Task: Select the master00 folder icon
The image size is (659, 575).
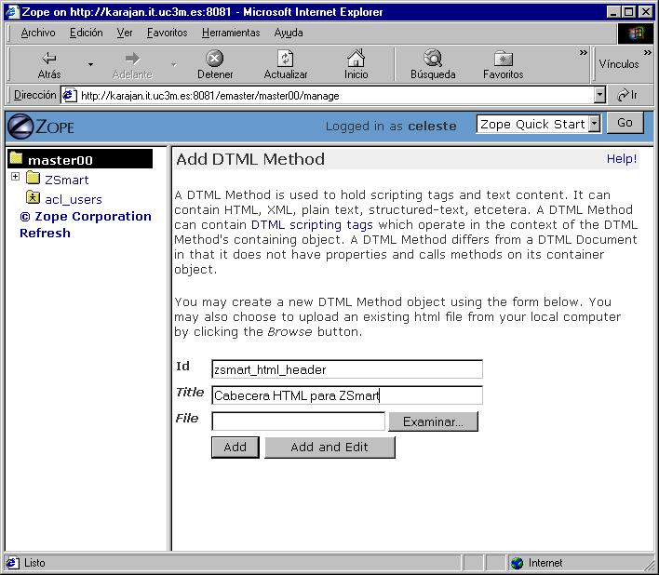Action: [x=17, y=158]
